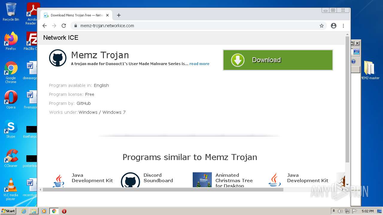The width and height of the screenshot is (383, 215).
Task: Open the CCleaner desktop shortcut
Action: (x=11, y=158)
